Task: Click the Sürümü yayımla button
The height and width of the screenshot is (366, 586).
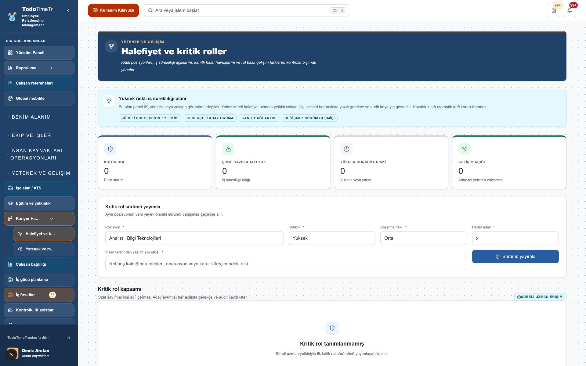Action: (x=515, y=257)
